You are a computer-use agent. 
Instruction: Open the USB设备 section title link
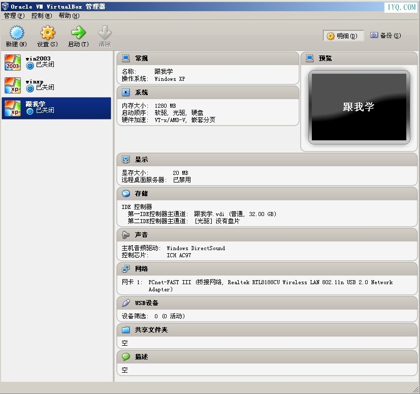[x=147, y=303]
